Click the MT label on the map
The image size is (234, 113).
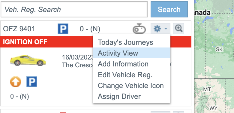pyautogui.click(x=207, y=89)
